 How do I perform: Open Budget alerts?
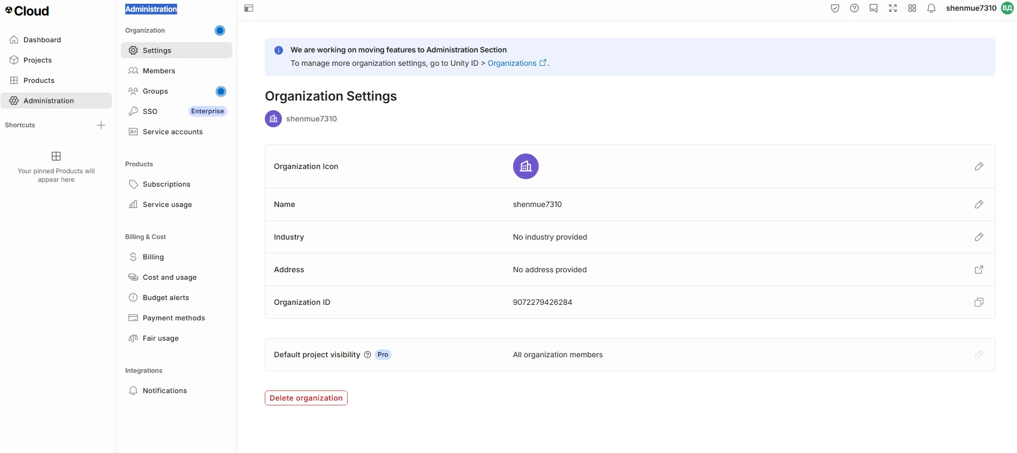(x=177, y=297)
